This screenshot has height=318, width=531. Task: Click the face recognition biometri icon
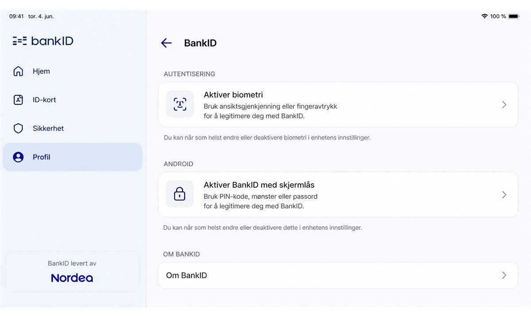pos(180,104)
